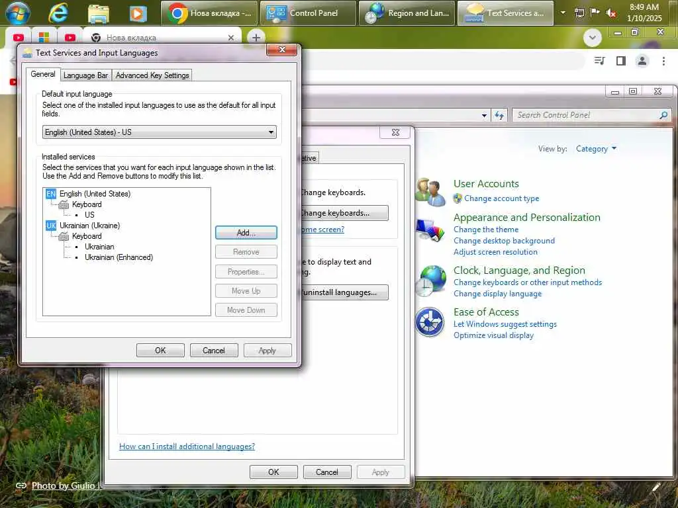Screen dimensions: 678x508
Task: Open the User Accounts icon
Action: click(x=430, y=192)
